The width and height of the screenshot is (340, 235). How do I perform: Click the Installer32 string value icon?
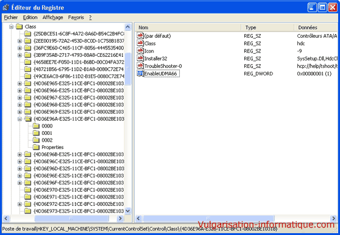coord(140,58)
